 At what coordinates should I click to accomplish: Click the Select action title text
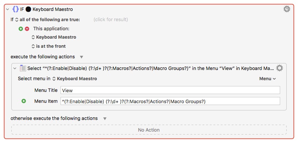click(x=151, y=69)
